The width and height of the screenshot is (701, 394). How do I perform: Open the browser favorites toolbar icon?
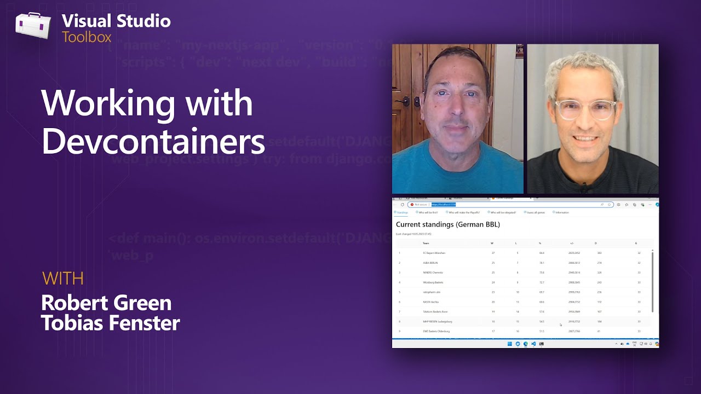coord(627,205)
